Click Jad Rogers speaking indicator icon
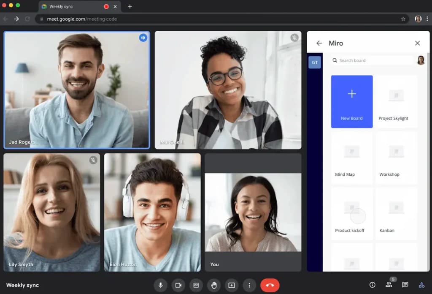 point(143,38)
